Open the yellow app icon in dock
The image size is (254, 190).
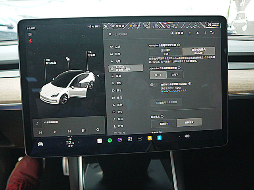(150, 138)
